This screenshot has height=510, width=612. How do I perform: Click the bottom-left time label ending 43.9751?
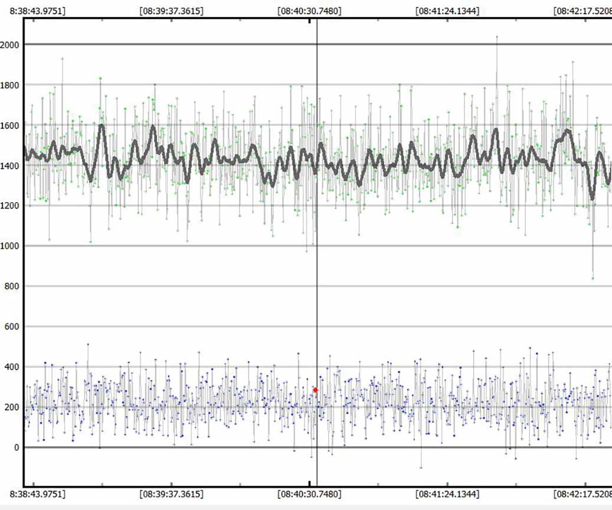[x=37, y=494]
